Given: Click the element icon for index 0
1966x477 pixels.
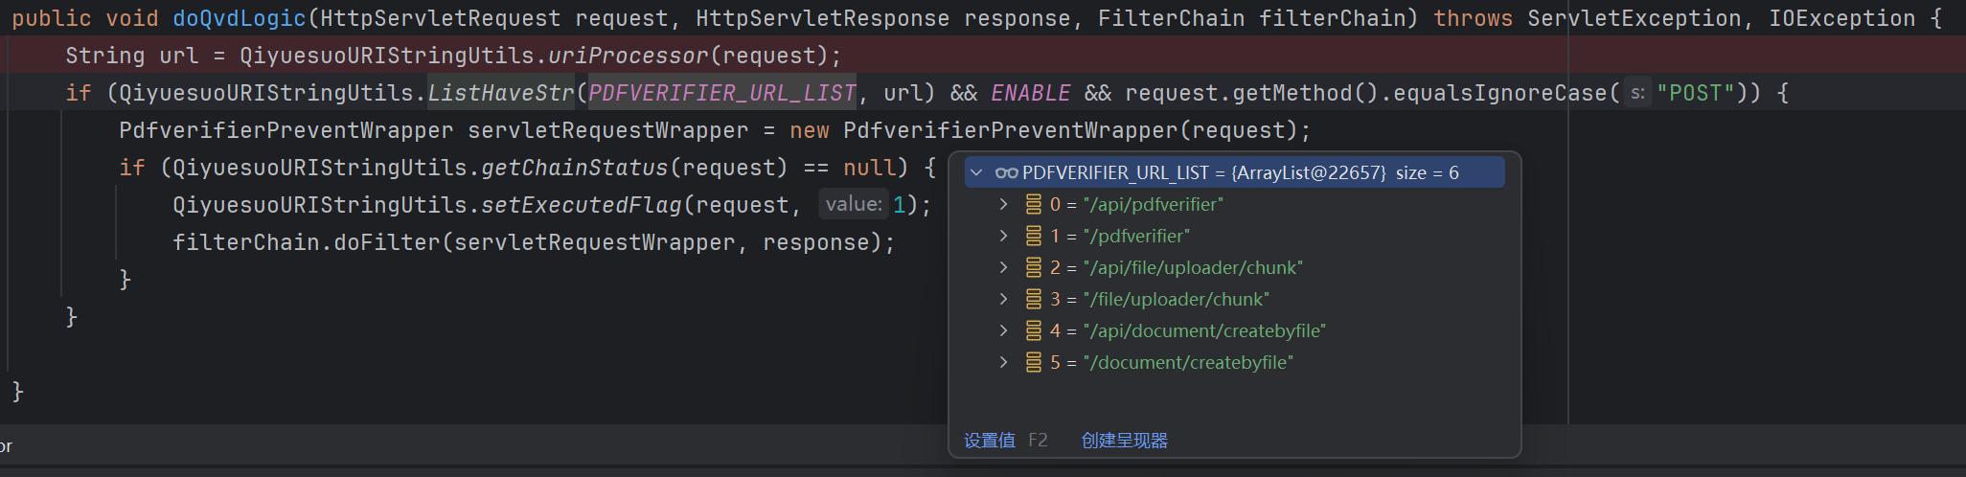Looking at the screenshot, I should point(1033,204).
